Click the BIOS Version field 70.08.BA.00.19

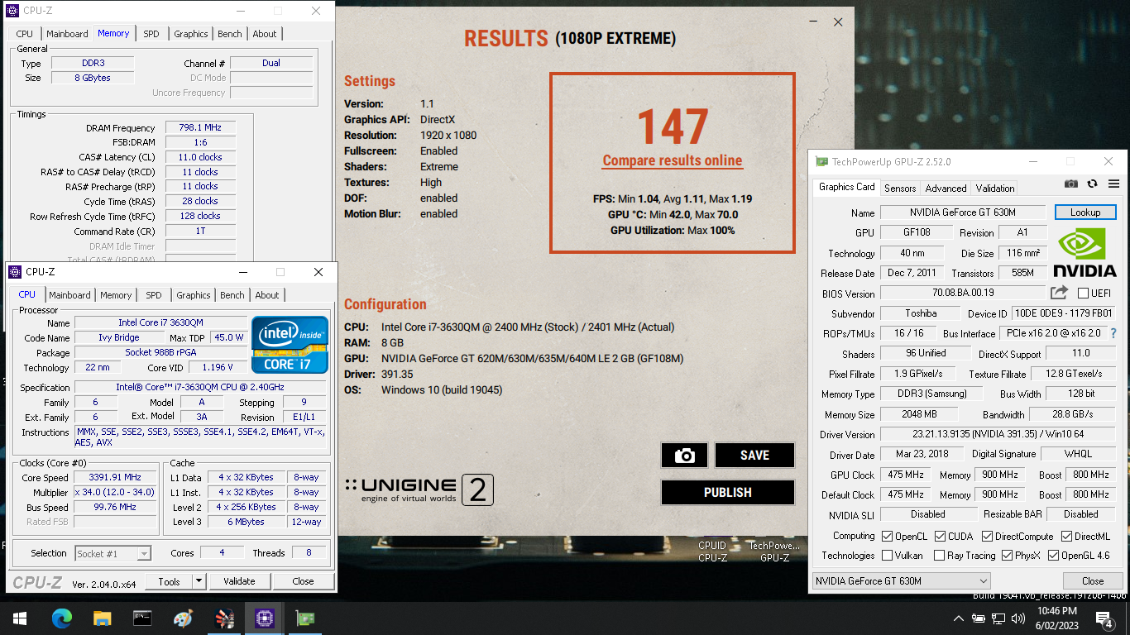(963, 294)
